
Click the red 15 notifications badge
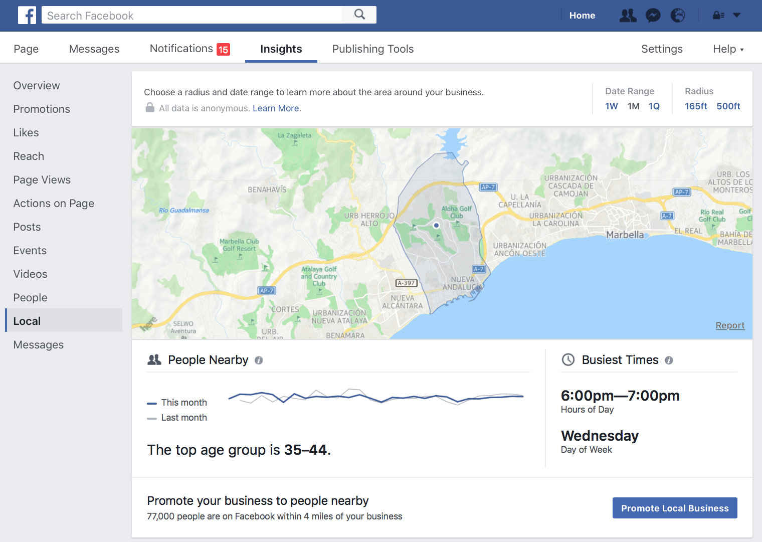(223, 49)
